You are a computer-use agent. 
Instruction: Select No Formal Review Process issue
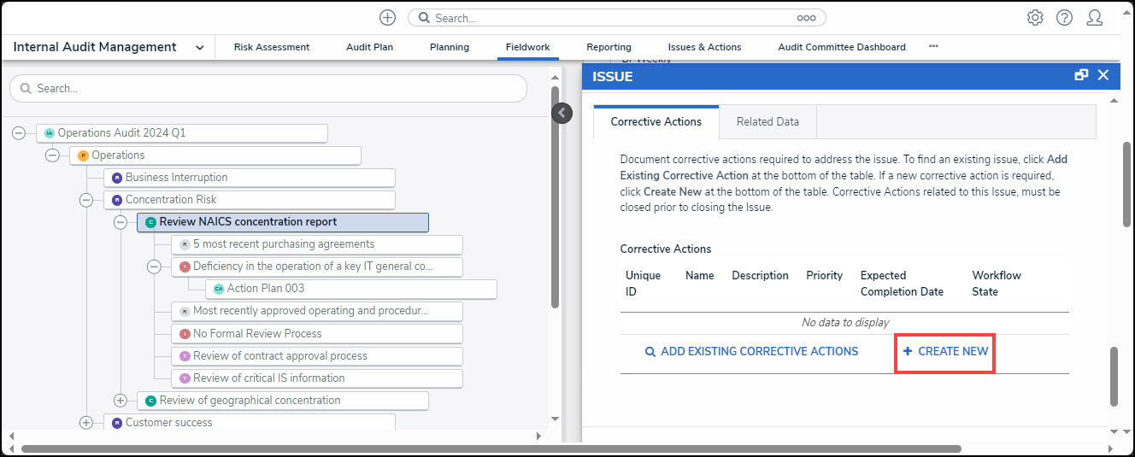(x=257, y=334)
